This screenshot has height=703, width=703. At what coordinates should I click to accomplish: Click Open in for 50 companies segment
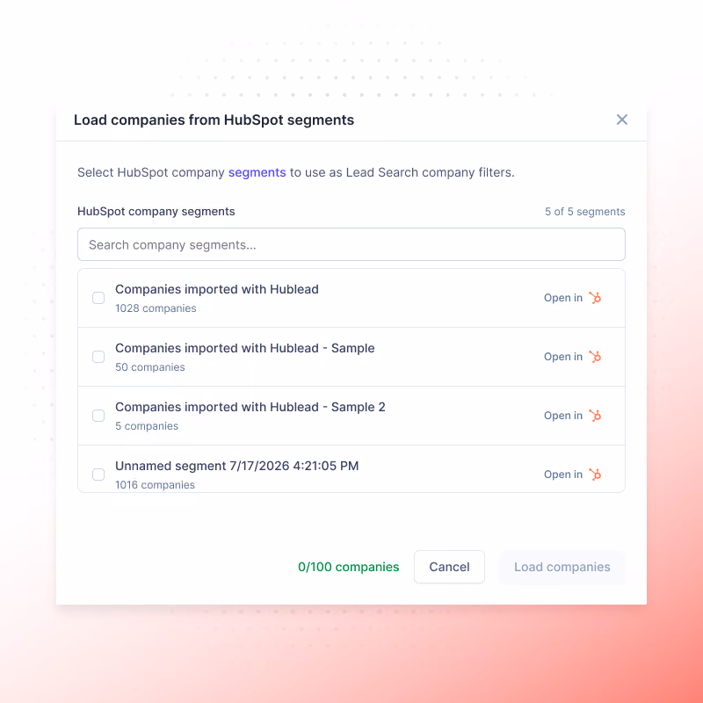click(x=563, y=357)
